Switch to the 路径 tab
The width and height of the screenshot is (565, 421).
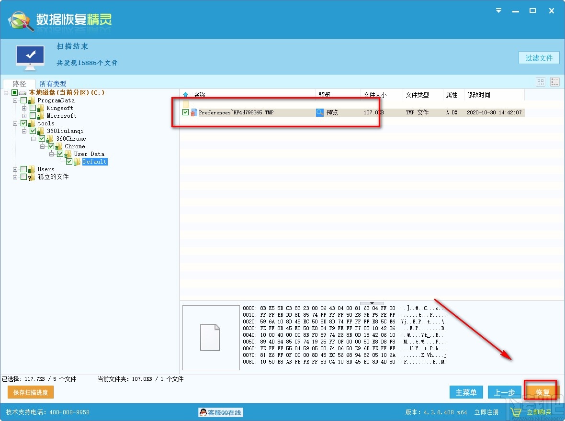coord(19,84)
